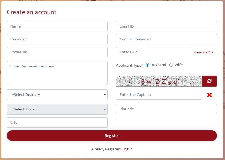The image size is (225, 160).
Task: Focus the PinCode input field
Action: coord(166,109)
